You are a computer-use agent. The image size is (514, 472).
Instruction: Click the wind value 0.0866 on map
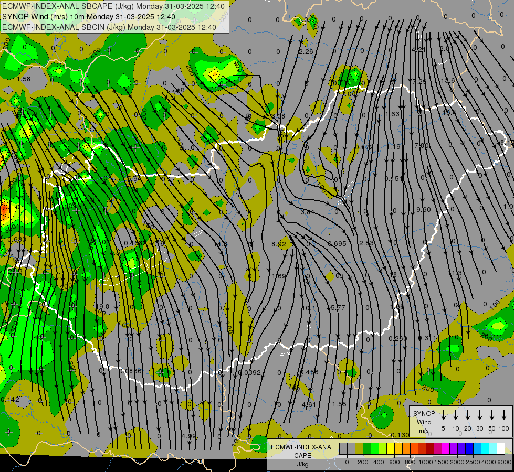click(130, 371)
